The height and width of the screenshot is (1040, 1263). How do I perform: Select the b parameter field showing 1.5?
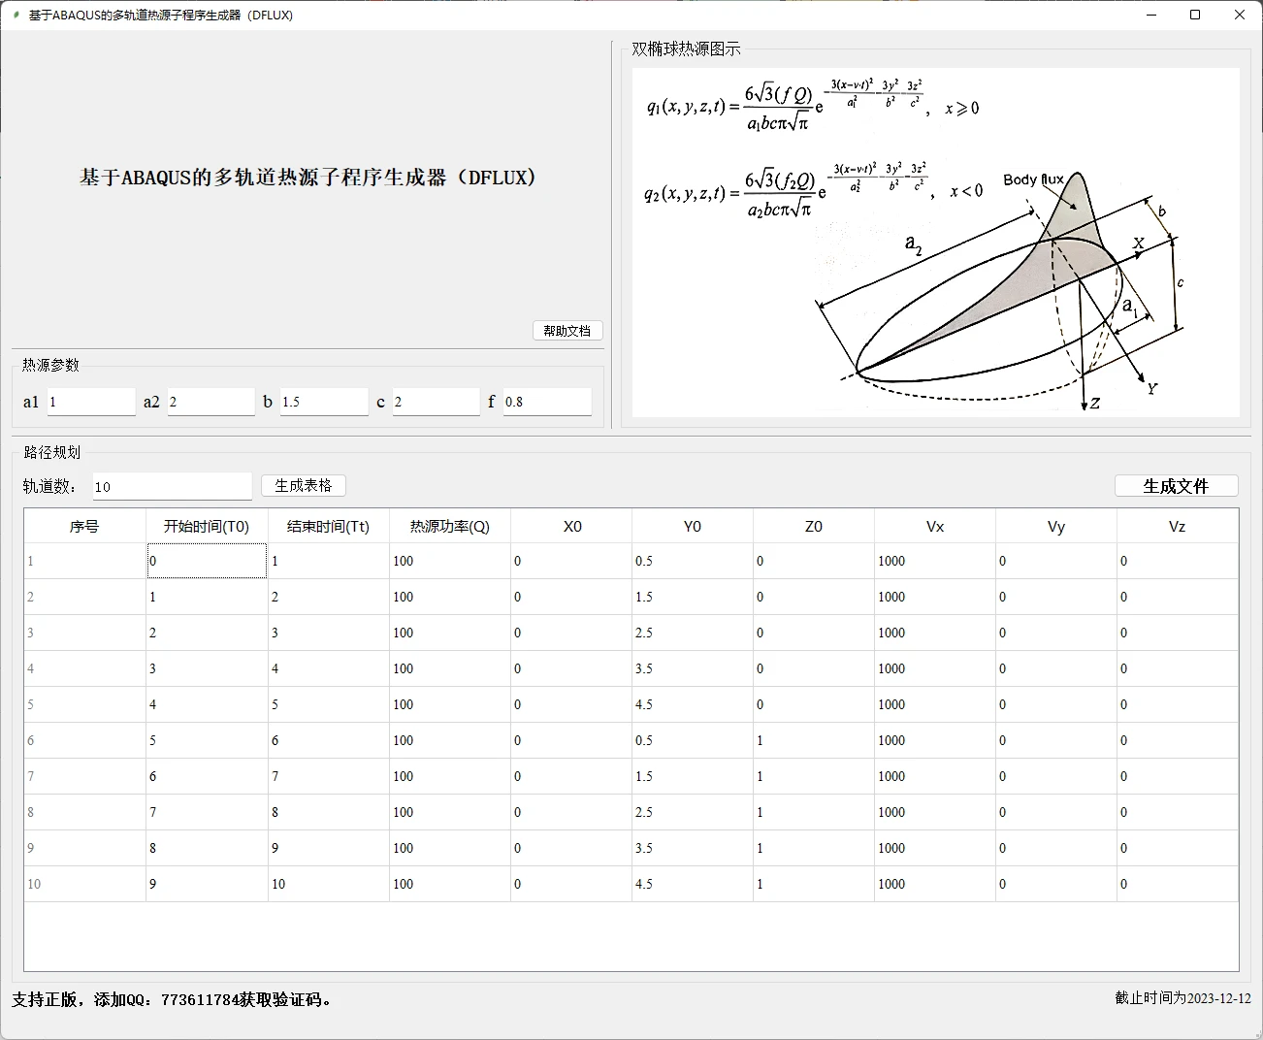coord(324,402)
